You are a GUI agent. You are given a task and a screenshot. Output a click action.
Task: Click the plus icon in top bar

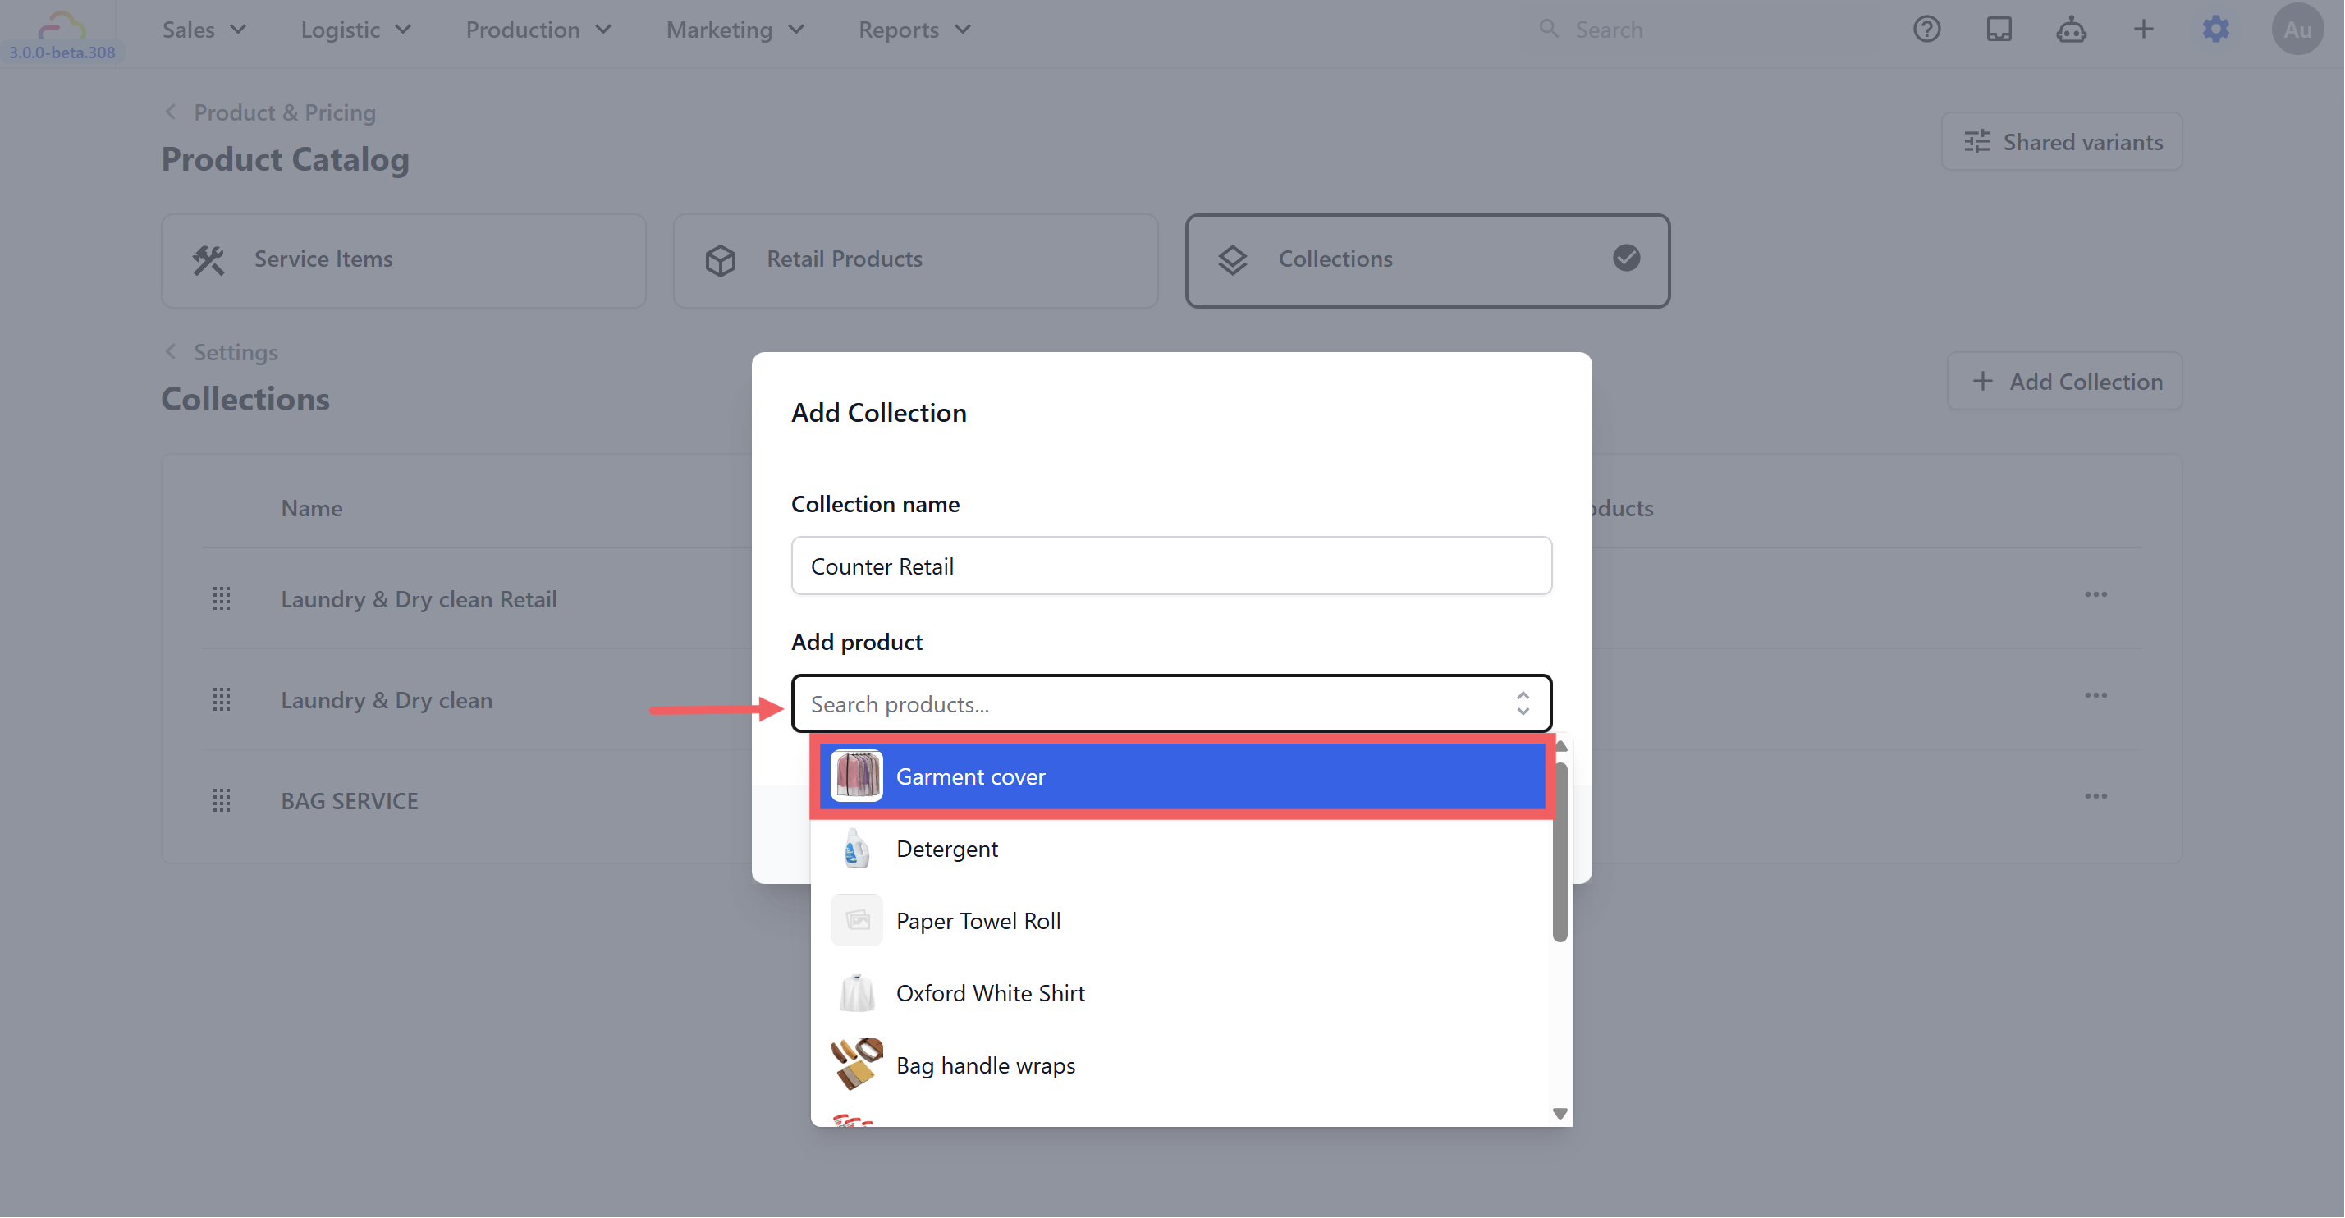[2143, 29]
